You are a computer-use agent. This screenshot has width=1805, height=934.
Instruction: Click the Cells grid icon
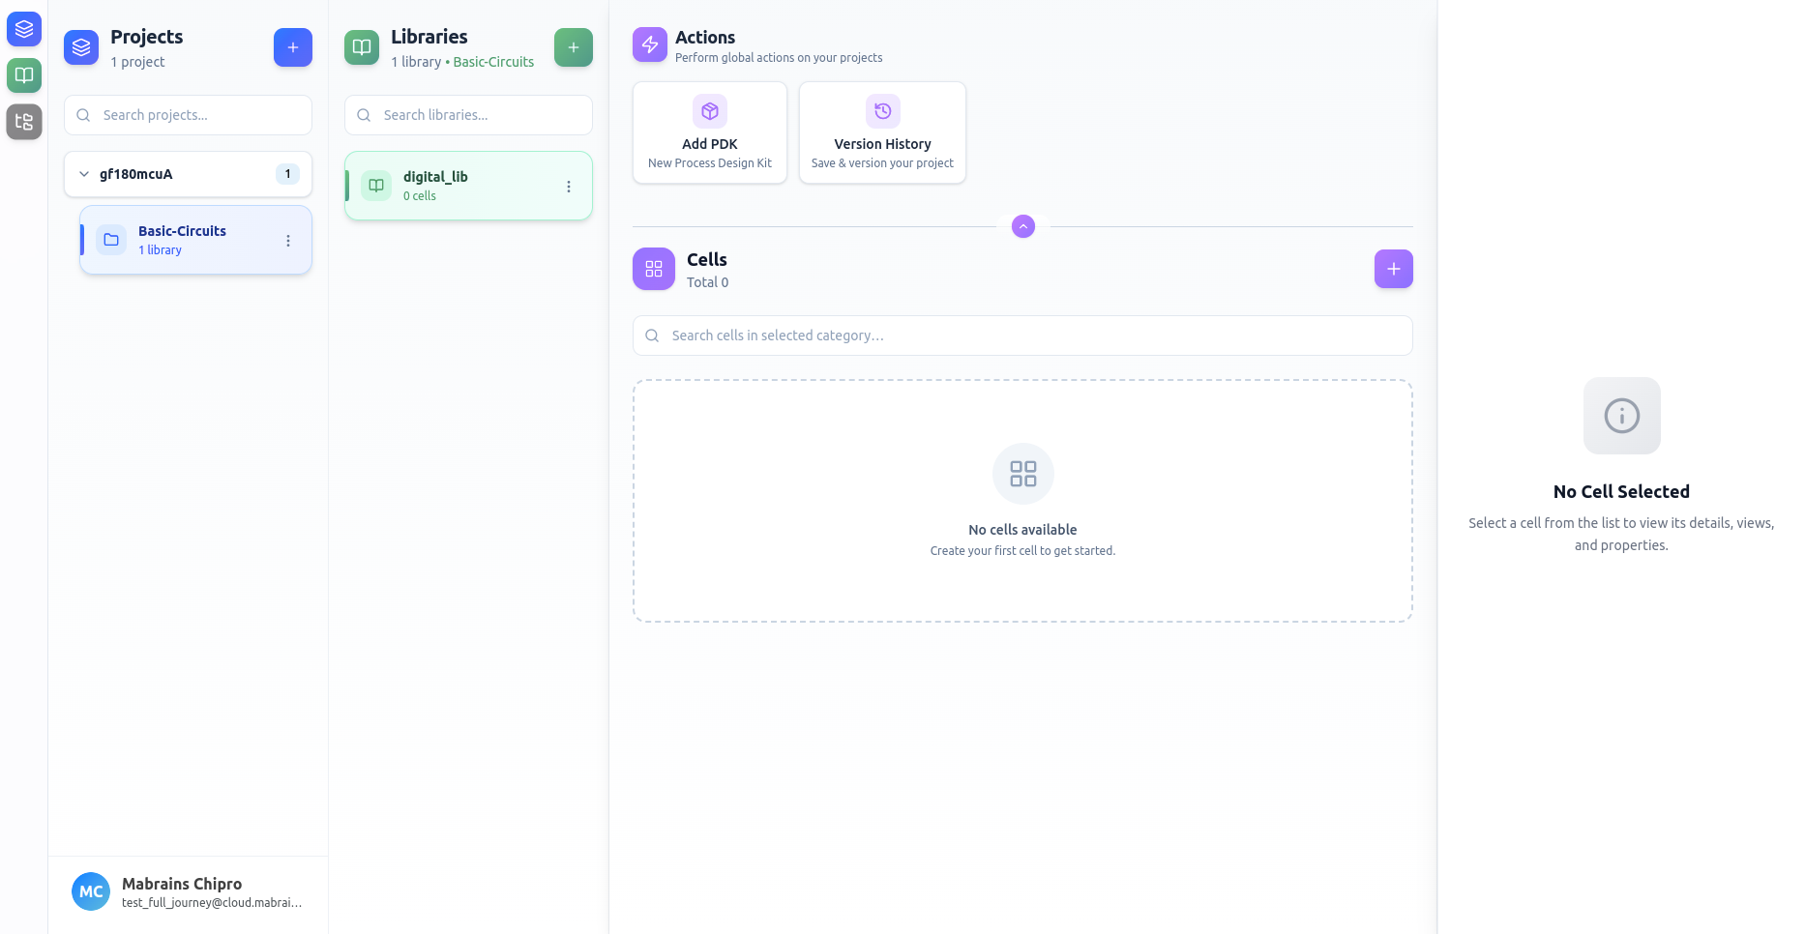pos(653,269)
